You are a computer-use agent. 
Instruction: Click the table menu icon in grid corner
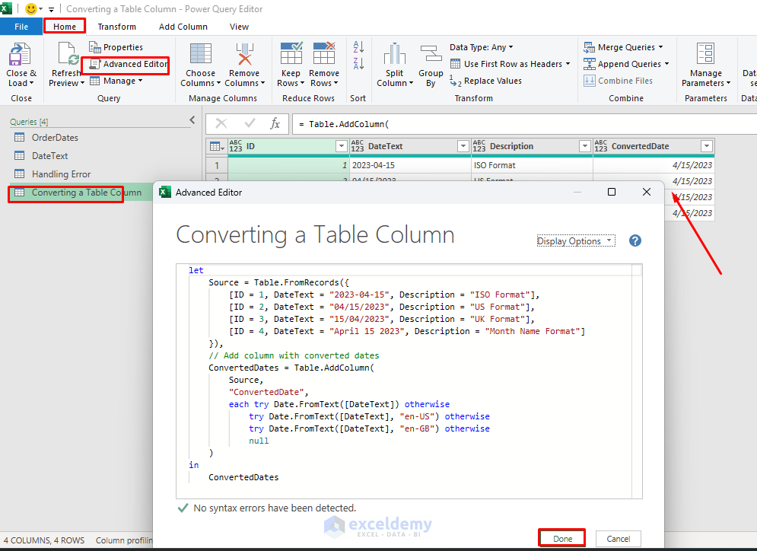(x=216, y=146)
